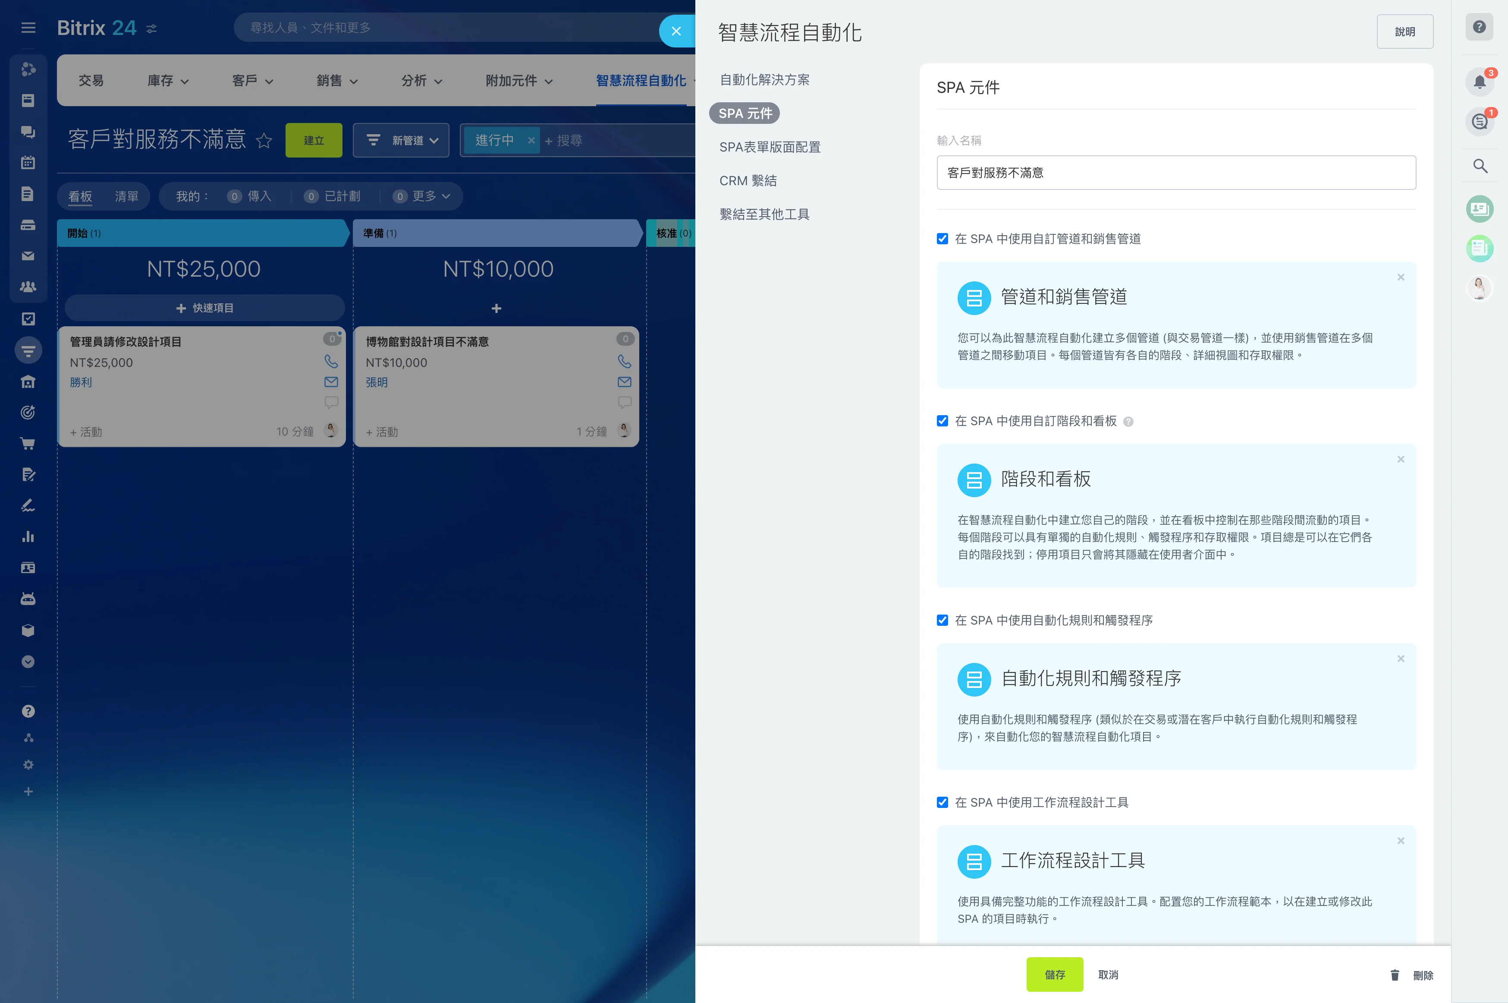Open the shopping cart icon in sidebar

pos(28,443)
